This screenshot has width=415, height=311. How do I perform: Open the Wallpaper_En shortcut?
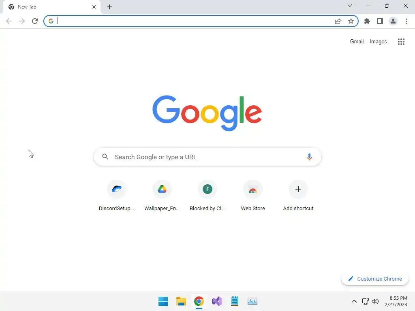click(x=162, y=196)
